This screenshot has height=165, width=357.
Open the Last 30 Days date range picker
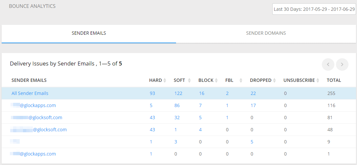coord(314,9)
